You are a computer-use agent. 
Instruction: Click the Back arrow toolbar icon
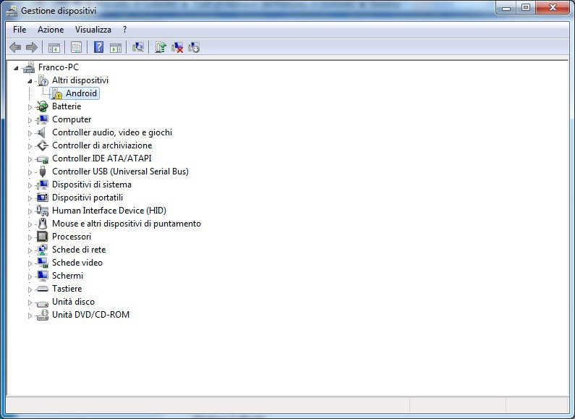15,47
